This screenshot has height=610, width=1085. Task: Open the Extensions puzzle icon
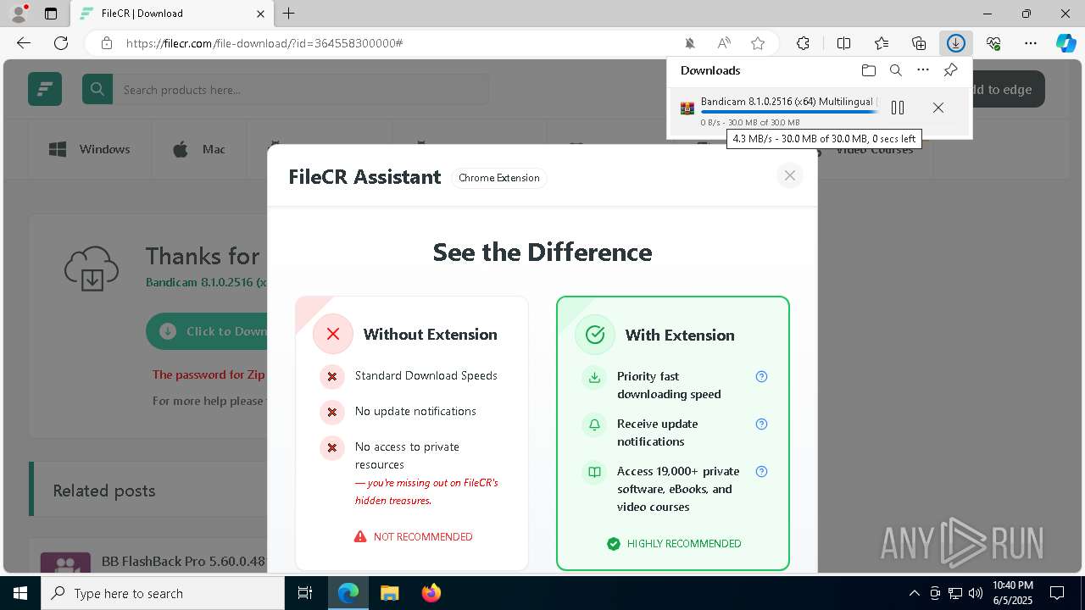(x=803, y=43)
